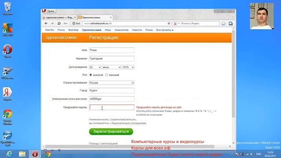Select the Opera icon in the taskbar

tap(35, 154)
